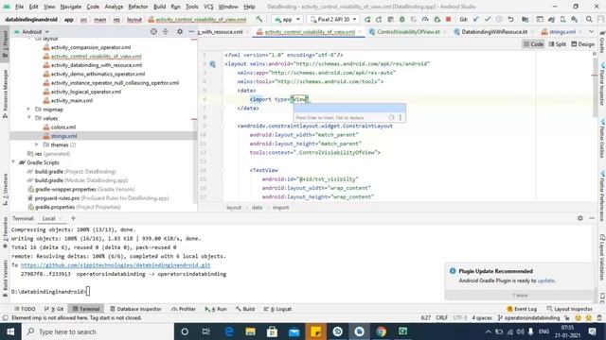Open the Event Log
Screen dimensions: 606x340
coord(522,309)
